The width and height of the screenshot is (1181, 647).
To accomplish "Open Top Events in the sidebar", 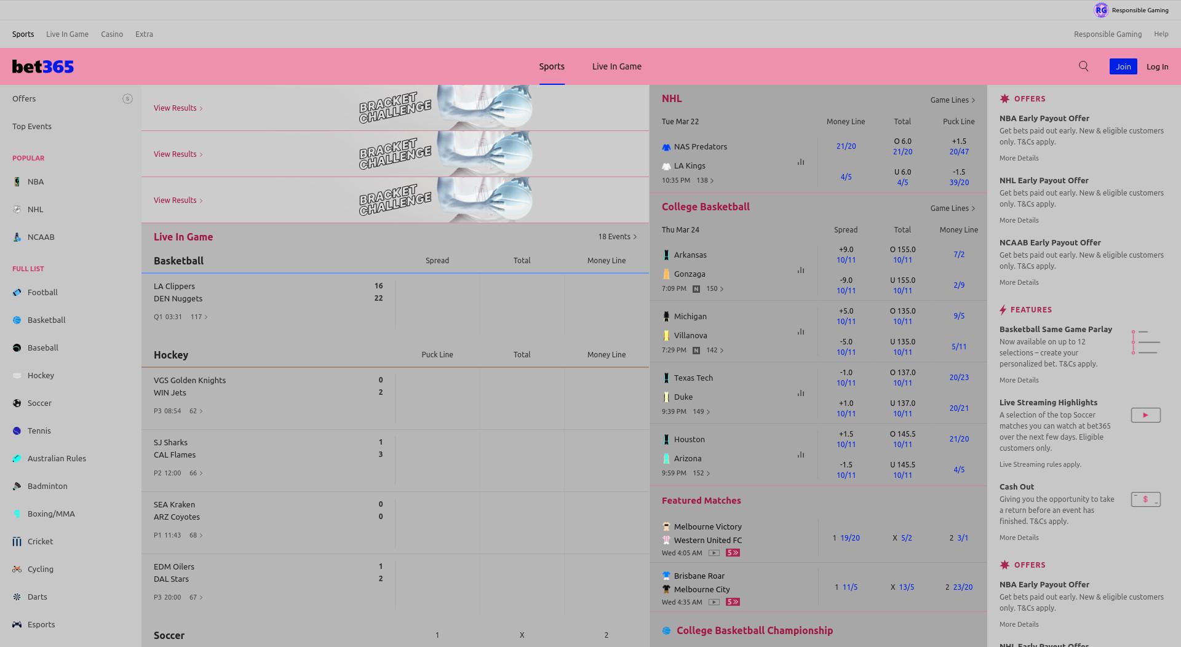I will [x=32, y=126].
